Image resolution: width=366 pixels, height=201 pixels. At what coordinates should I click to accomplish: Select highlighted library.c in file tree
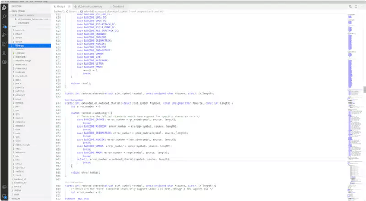(x=30, y=45)
